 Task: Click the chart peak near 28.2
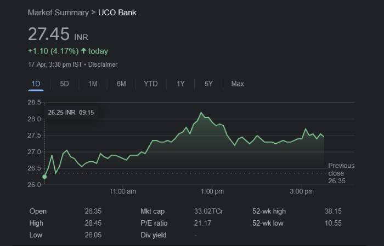(x=201, y=113)
